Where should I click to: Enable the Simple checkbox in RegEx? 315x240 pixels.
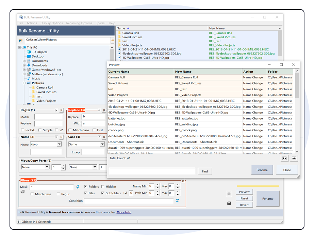point(40,130)
